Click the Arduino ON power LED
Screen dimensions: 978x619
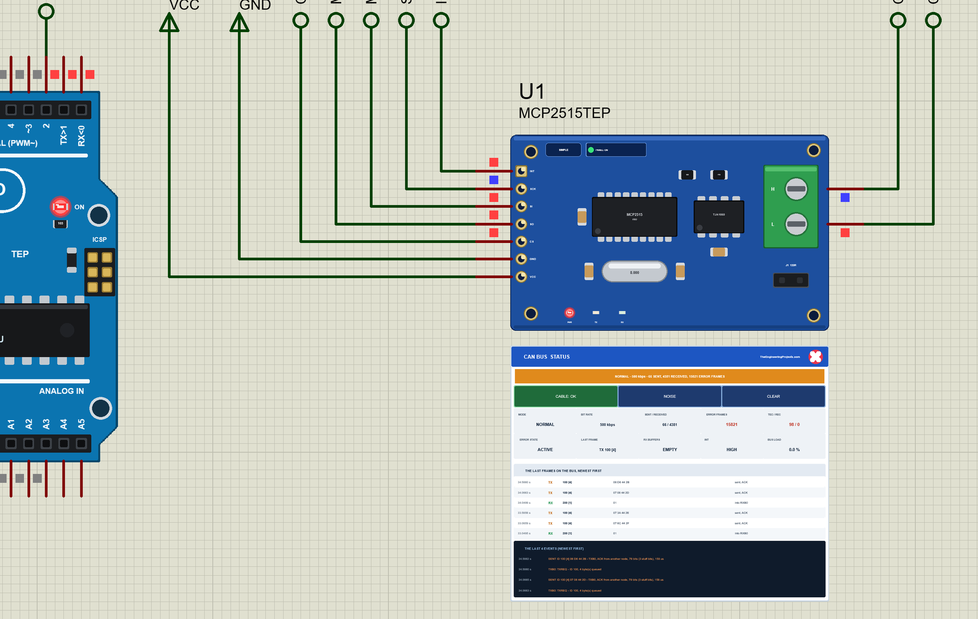(60, 207)
